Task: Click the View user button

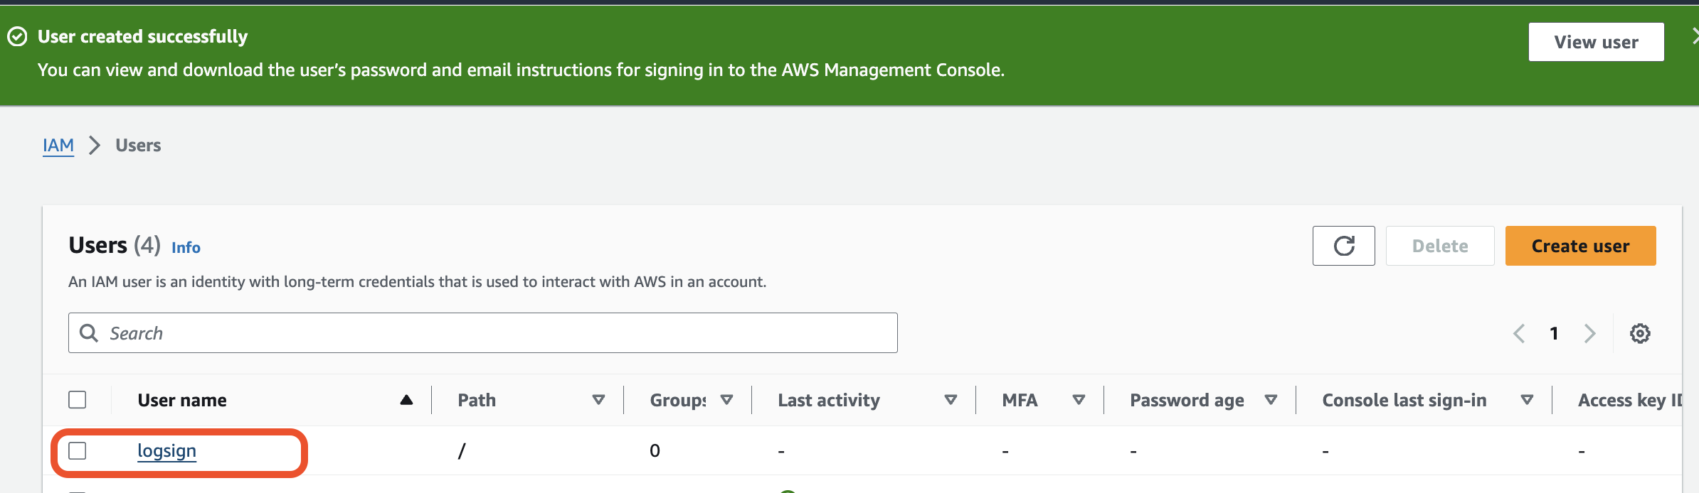Action: pyautogui.click(x=1596, y=42)
